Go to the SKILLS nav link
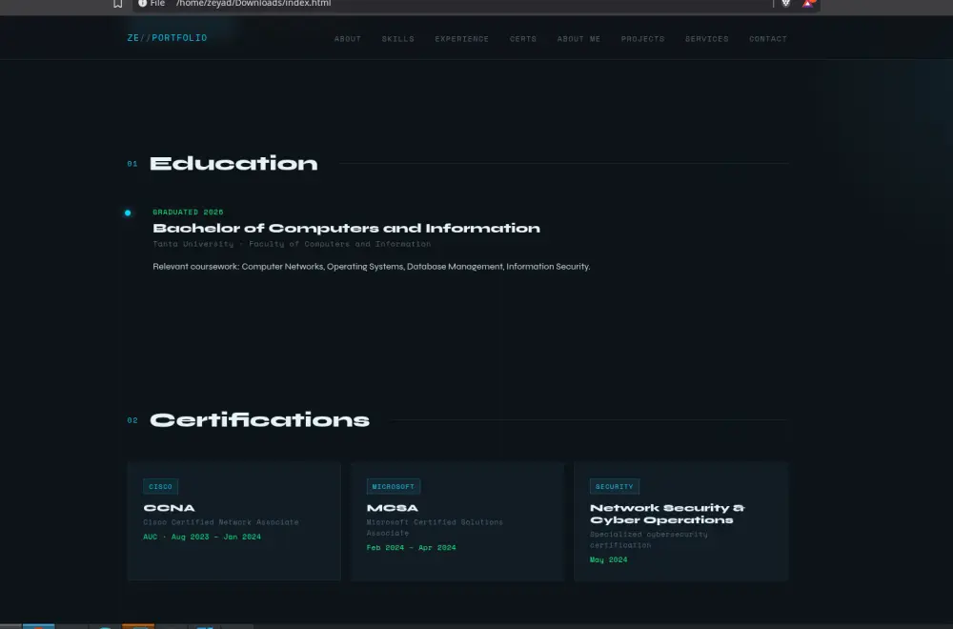 pyautogui.click(x=398, y=39)
